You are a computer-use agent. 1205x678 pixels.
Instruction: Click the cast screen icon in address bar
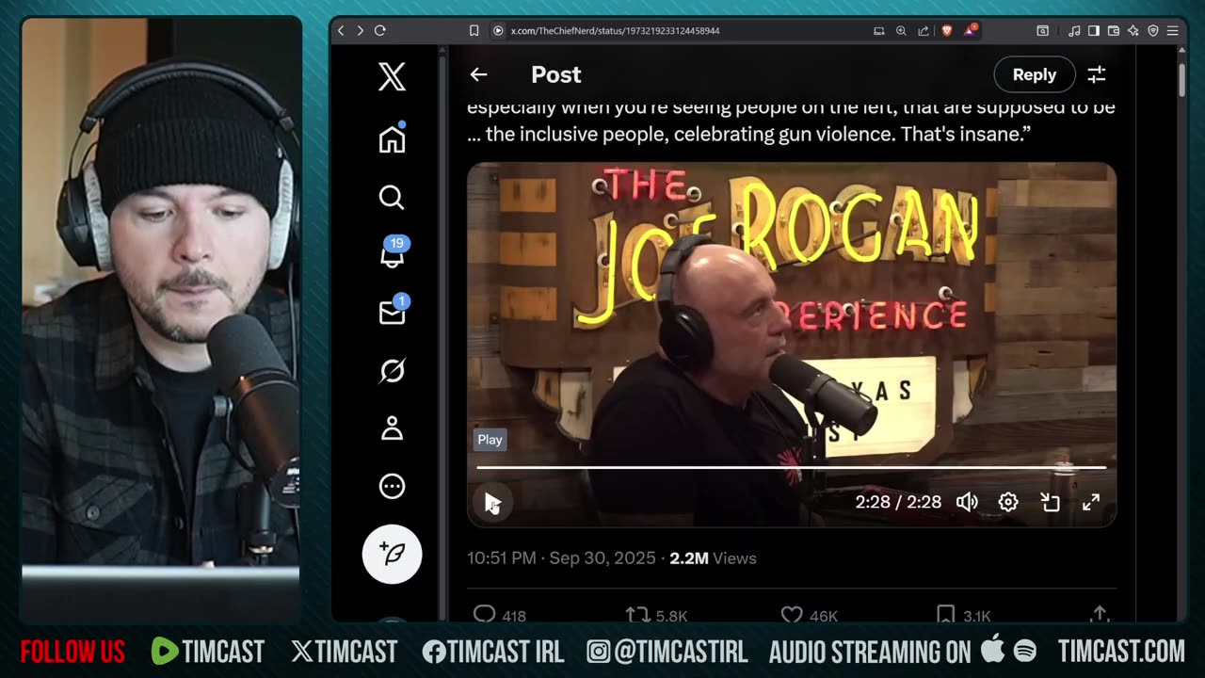[878, 30]
